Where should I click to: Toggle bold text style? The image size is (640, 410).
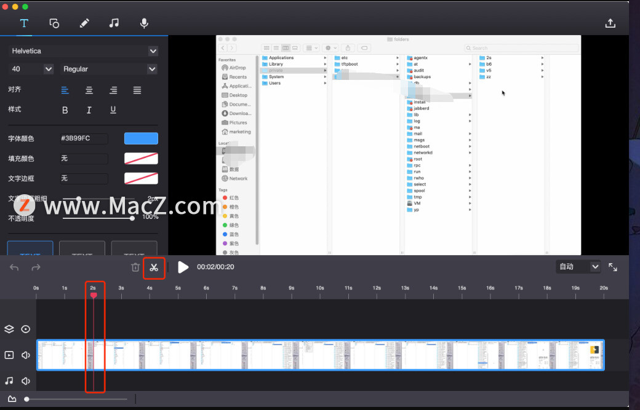[65, 110]
